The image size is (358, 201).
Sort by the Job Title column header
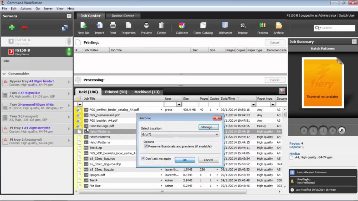[x=123, y=99]
